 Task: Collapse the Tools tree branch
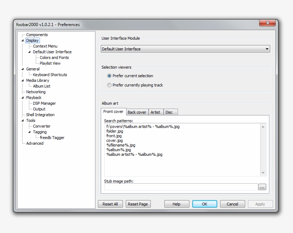(x=23, y=120)
